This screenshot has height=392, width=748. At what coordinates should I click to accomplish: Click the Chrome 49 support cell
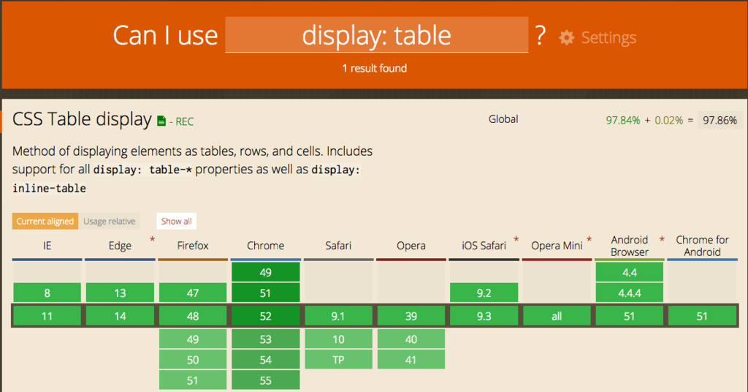point(265,272)
